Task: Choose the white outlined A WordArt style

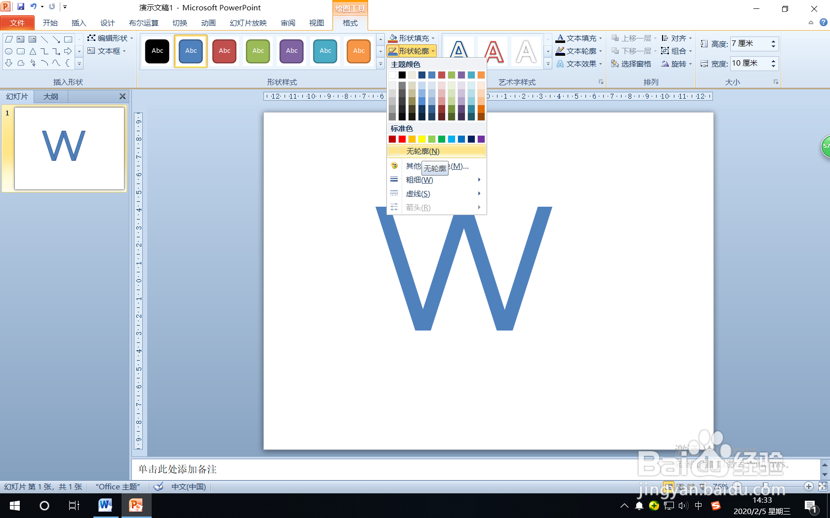Action: [526, 51]
